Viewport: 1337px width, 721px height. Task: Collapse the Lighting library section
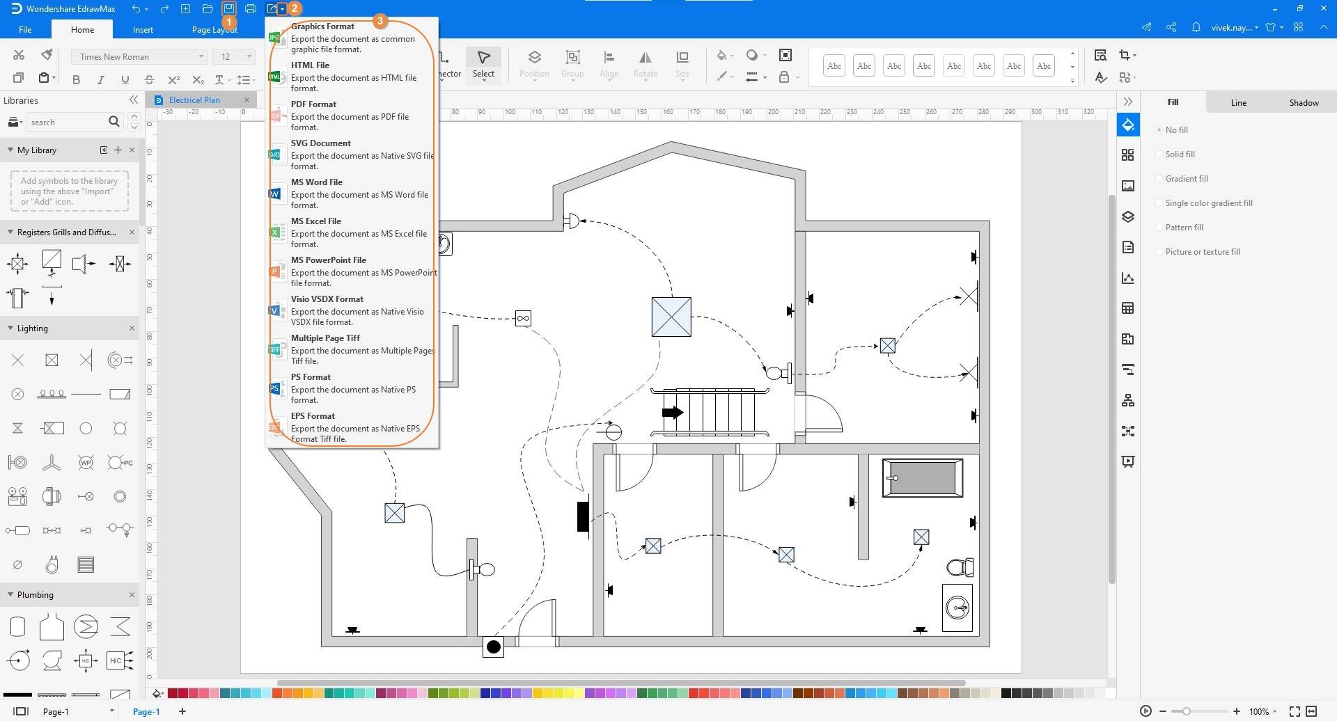point(10,328)
